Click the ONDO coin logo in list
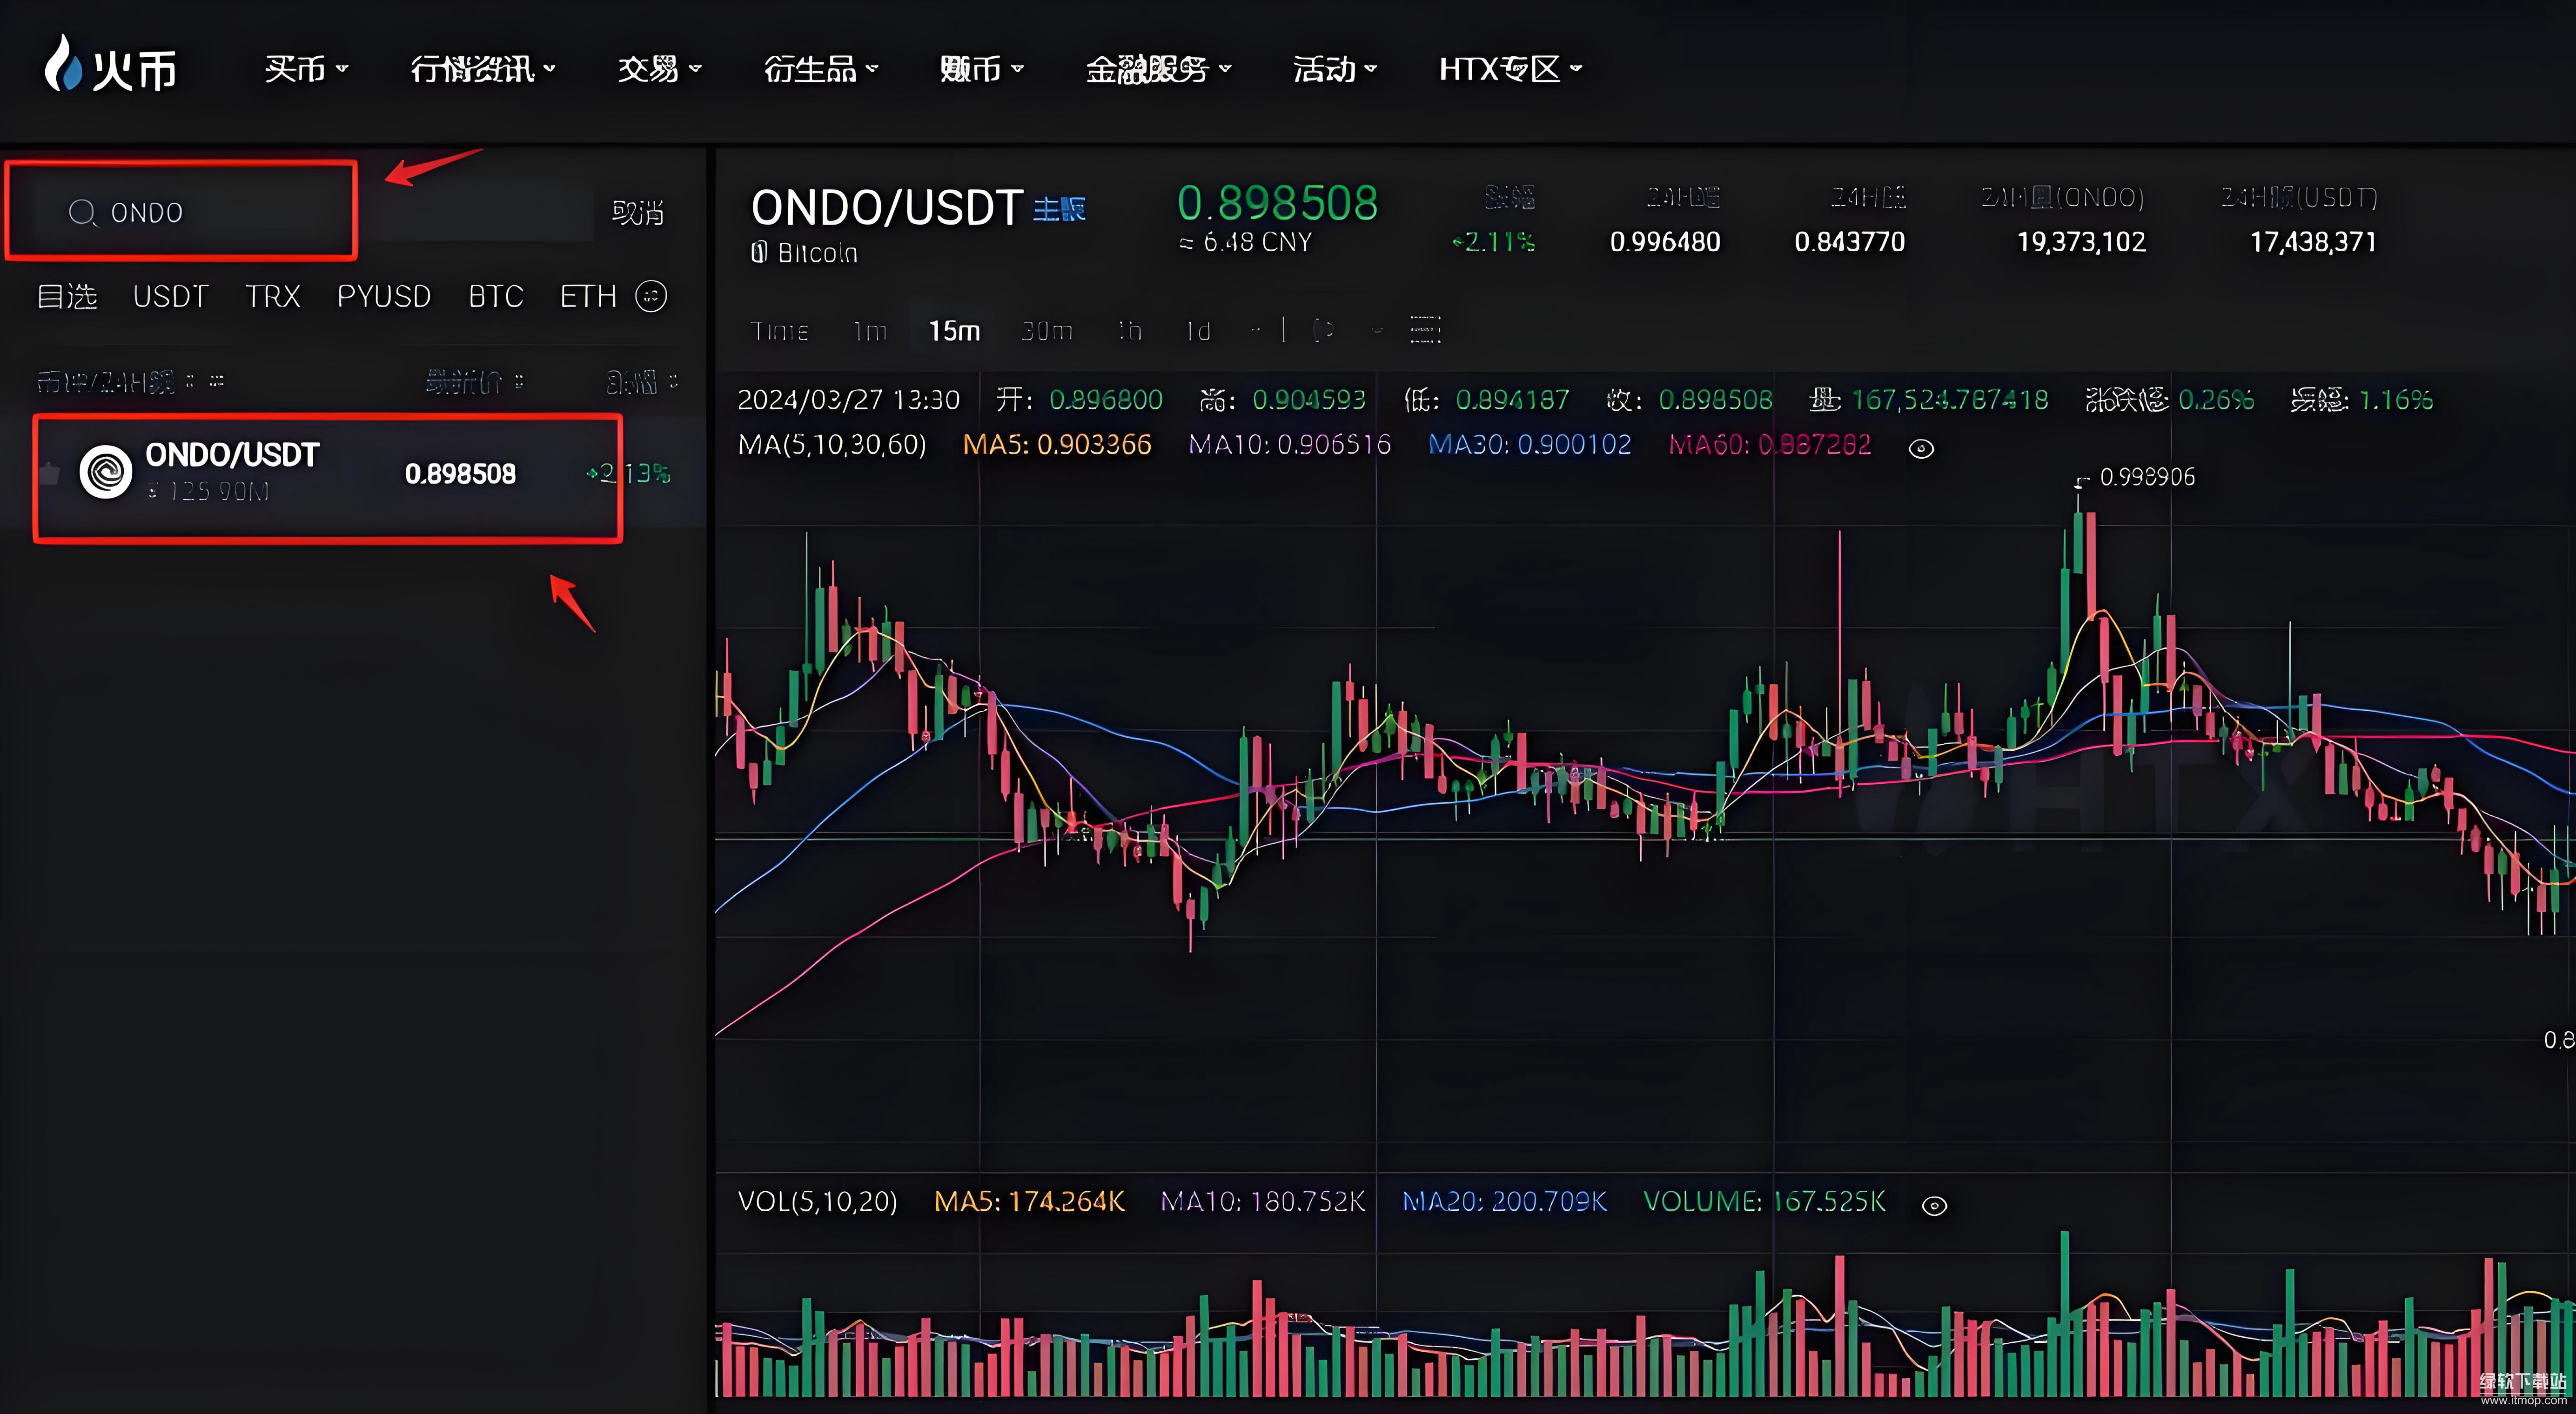 tap(106, 472)
